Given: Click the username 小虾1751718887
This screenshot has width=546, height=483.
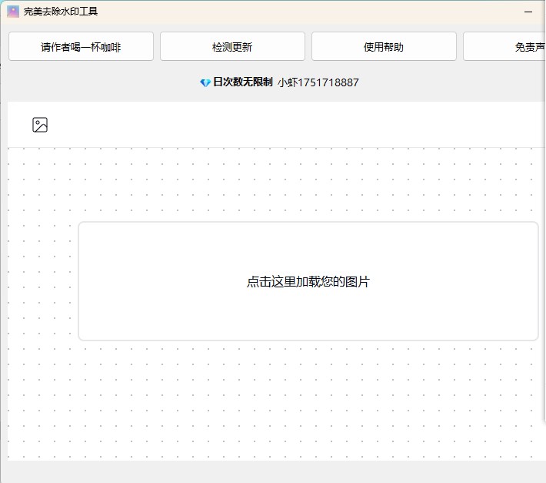Looking at the screenshot, I should [x=318, y=82].
